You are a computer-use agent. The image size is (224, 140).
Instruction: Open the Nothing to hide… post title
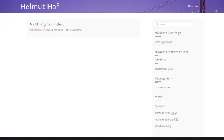47,24
